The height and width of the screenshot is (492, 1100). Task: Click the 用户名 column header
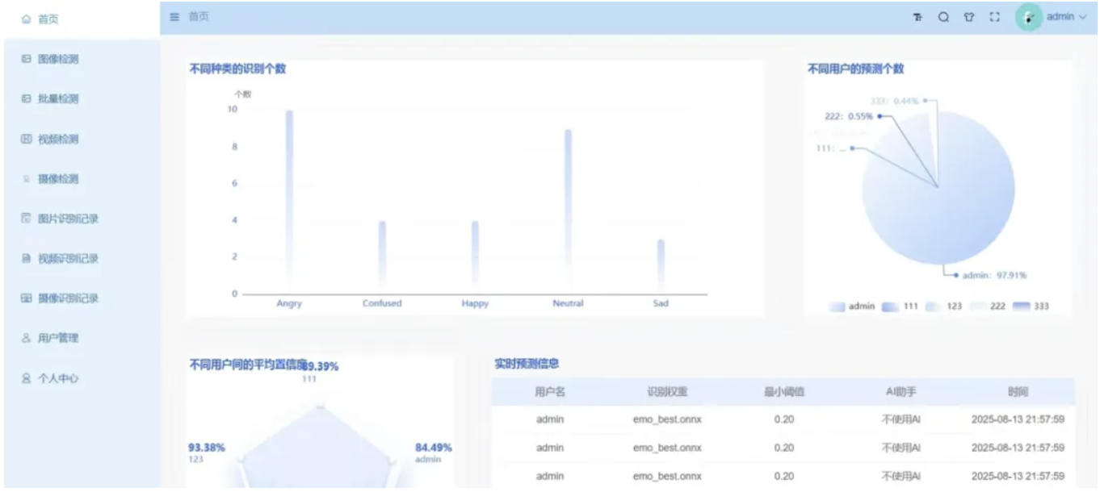[550, 392]
